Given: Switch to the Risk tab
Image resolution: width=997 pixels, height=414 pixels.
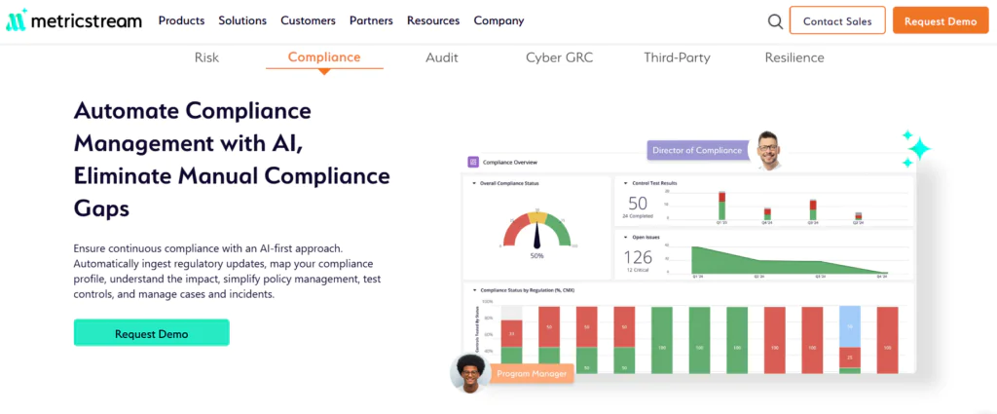Looking at the screenshot, I should tap(206, 57).
